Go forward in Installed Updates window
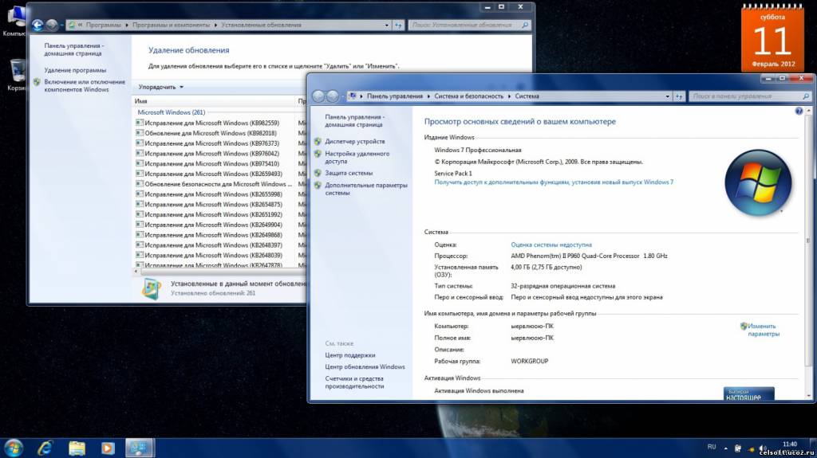This screenshot has width=817, height=458. (x=52, y=25)
